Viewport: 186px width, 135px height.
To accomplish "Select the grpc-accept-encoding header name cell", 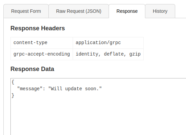I will tap(42, 54).
